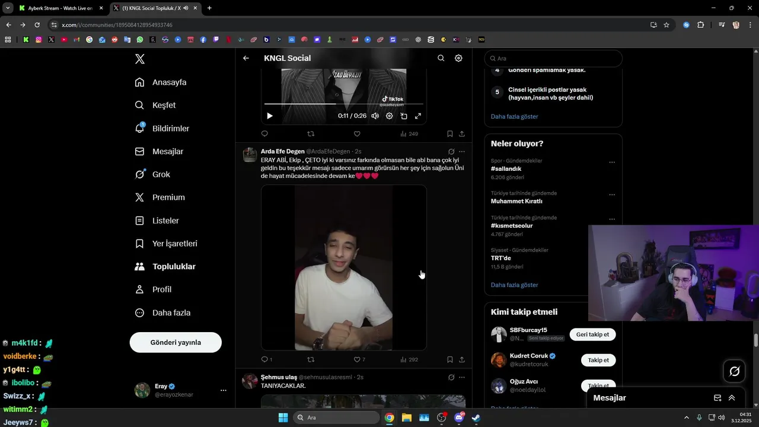Open options for #sallandık trend

coord(612,162)
